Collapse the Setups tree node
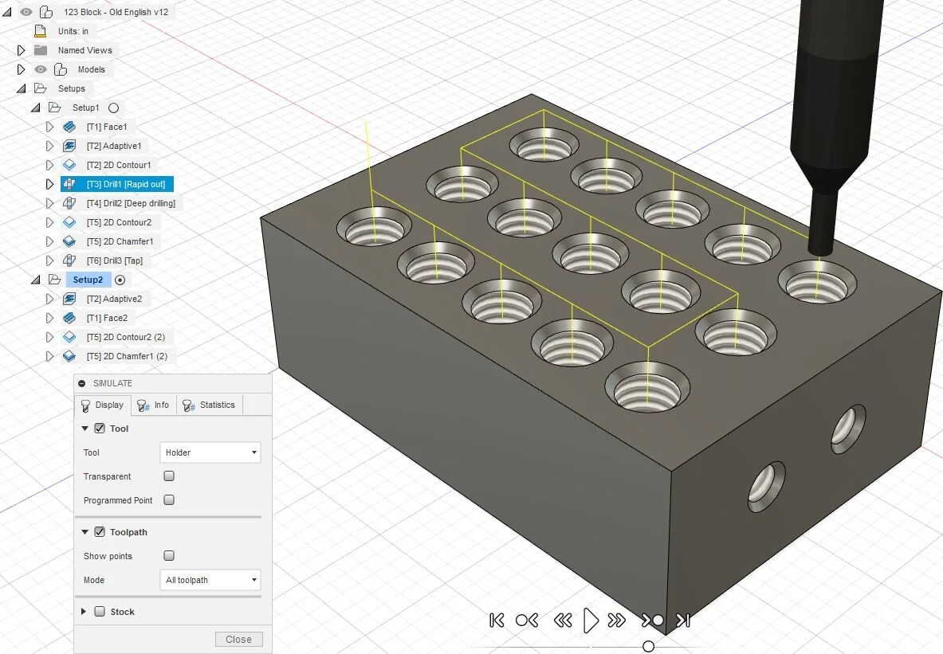The width and height of the screenshot is (943, 654). tap(22, 89)
